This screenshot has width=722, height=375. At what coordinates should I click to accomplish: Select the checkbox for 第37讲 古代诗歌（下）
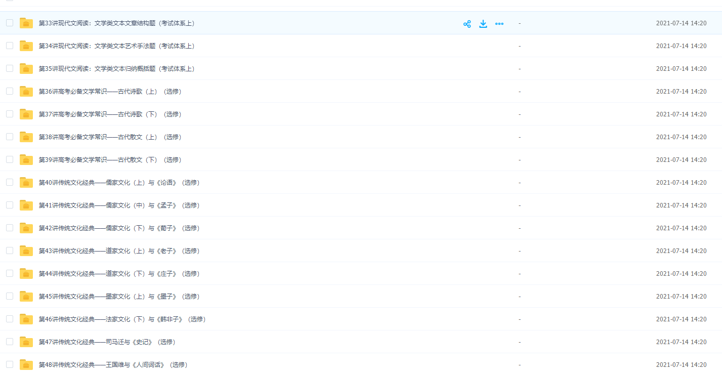tap(10, 114)
